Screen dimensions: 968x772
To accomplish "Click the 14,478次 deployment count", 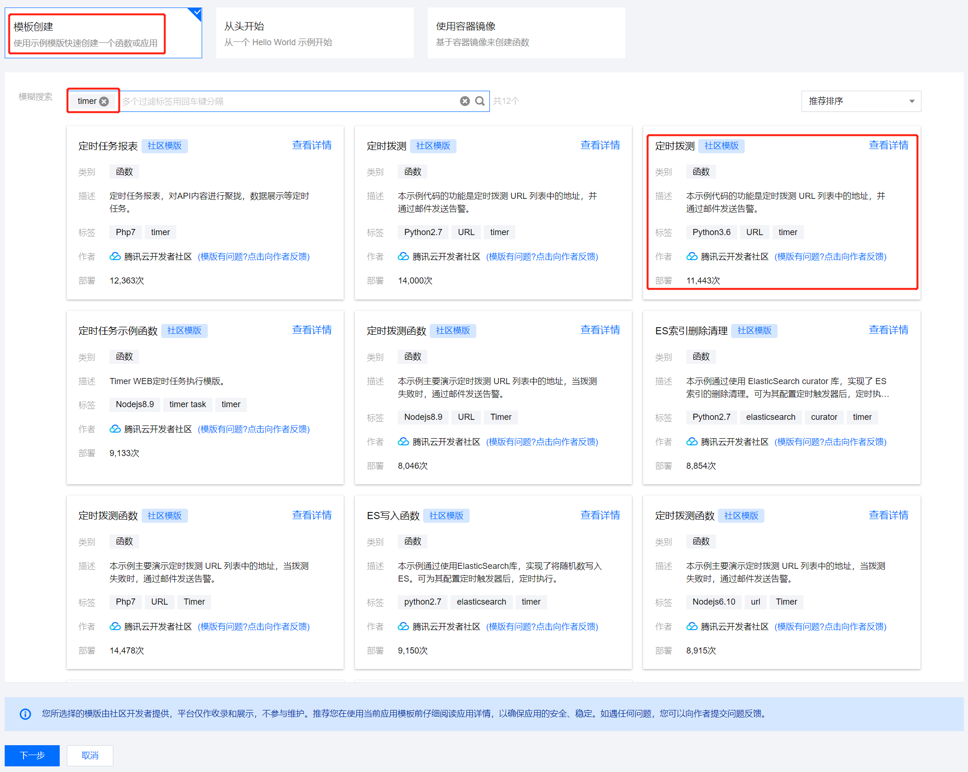I will click(x=127, y=651).
